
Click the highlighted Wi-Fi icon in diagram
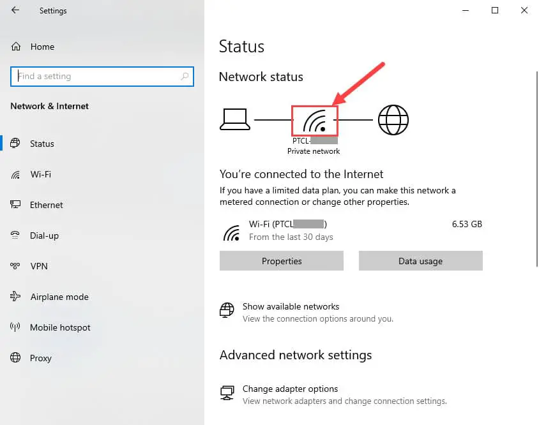pyautogui.click(x=315, y=121)
